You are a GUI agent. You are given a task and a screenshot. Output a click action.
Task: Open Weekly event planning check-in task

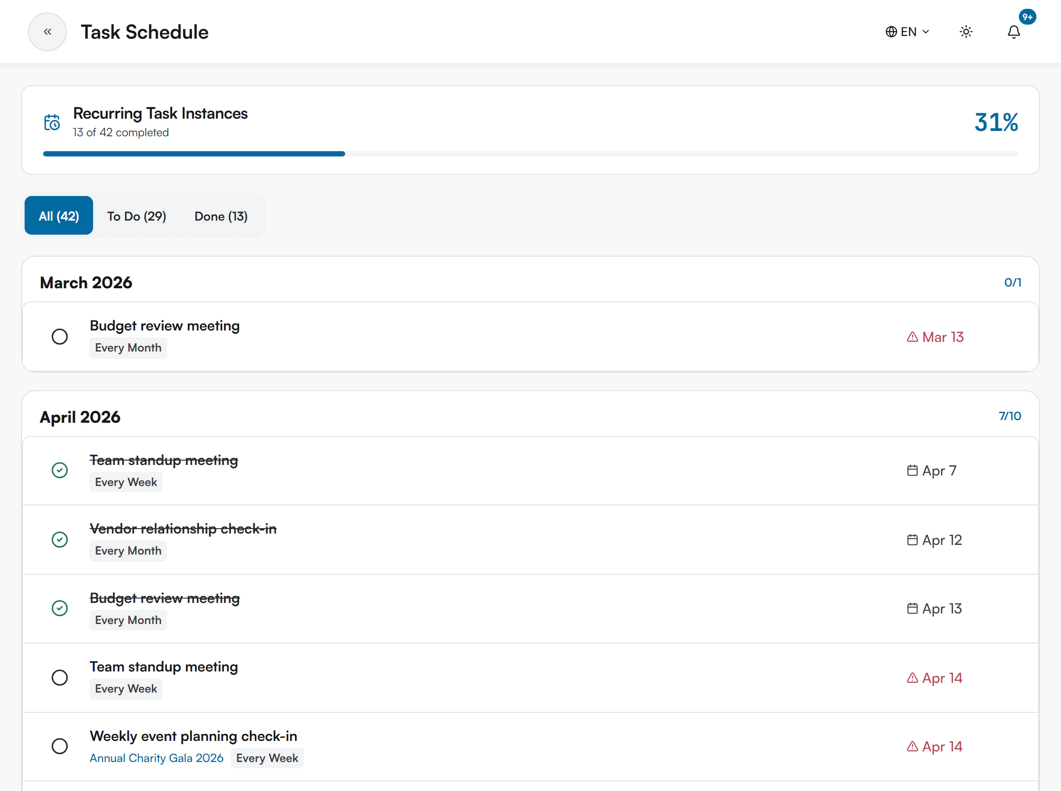click(193, 736)
